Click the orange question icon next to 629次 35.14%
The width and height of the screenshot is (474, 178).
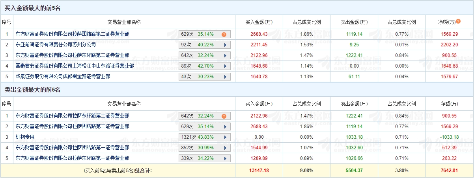tap(224, 34)
